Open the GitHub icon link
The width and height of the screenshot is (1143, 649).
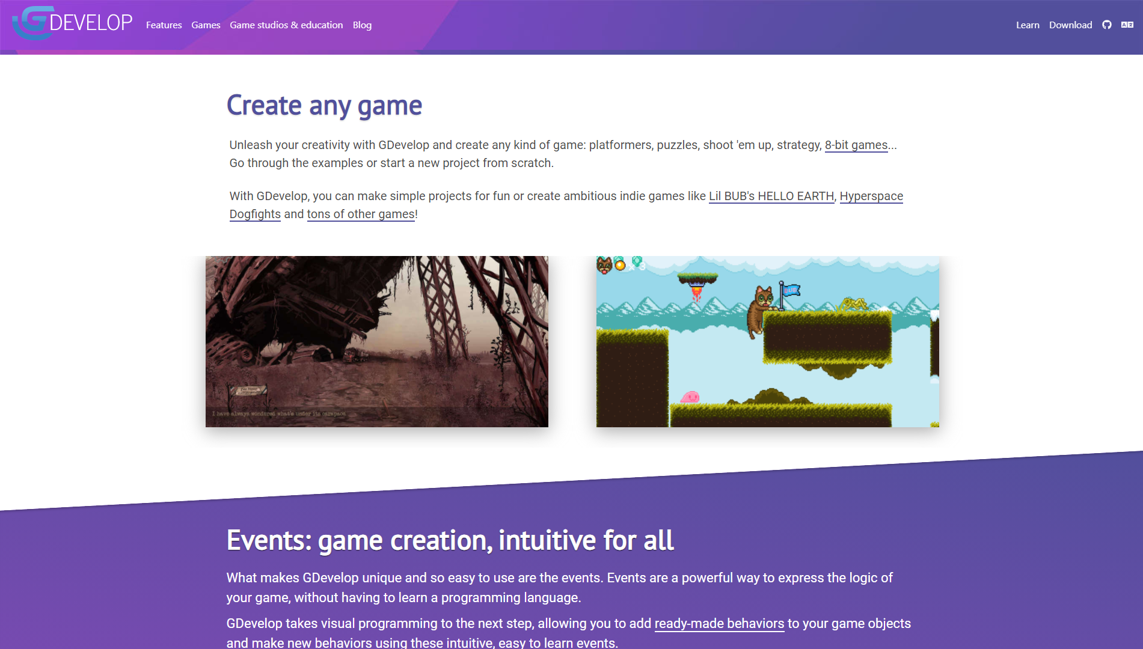pos(1107,25)
